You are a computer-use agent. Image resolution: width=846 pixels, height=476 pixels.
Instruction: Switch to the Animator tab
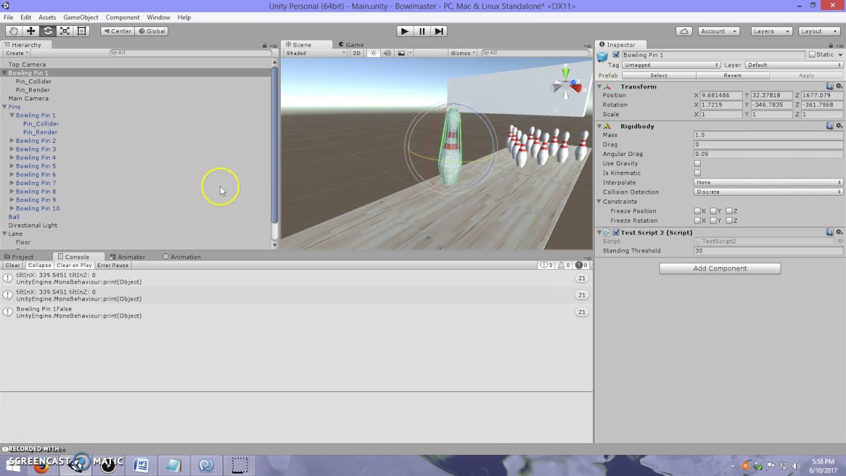[x=128, y=257]
